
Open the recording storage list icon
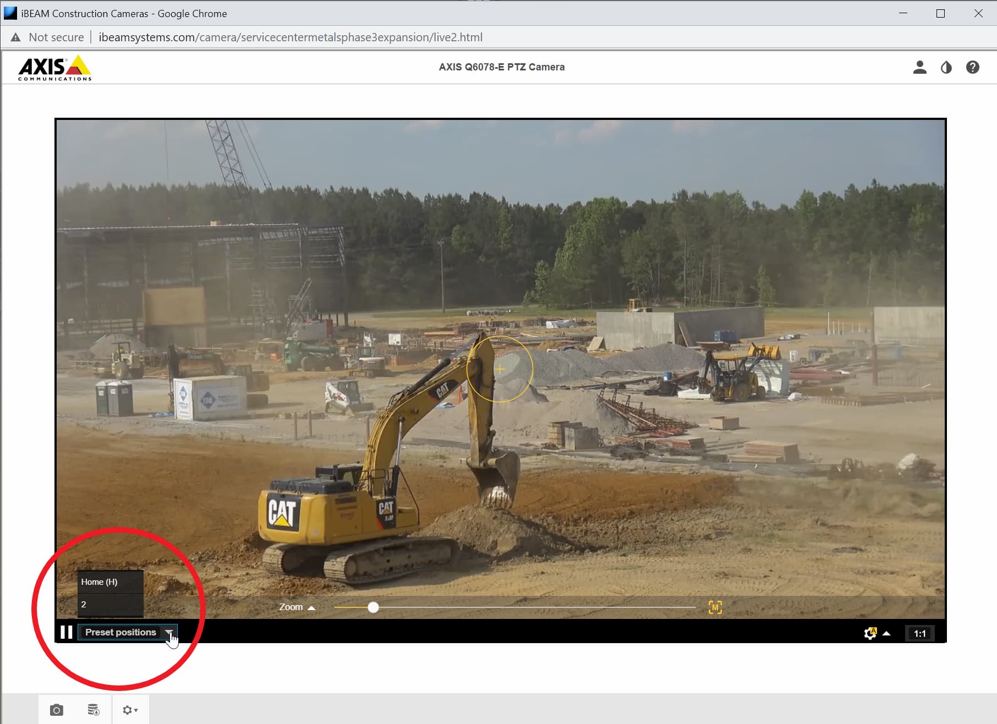pos(94,710)
